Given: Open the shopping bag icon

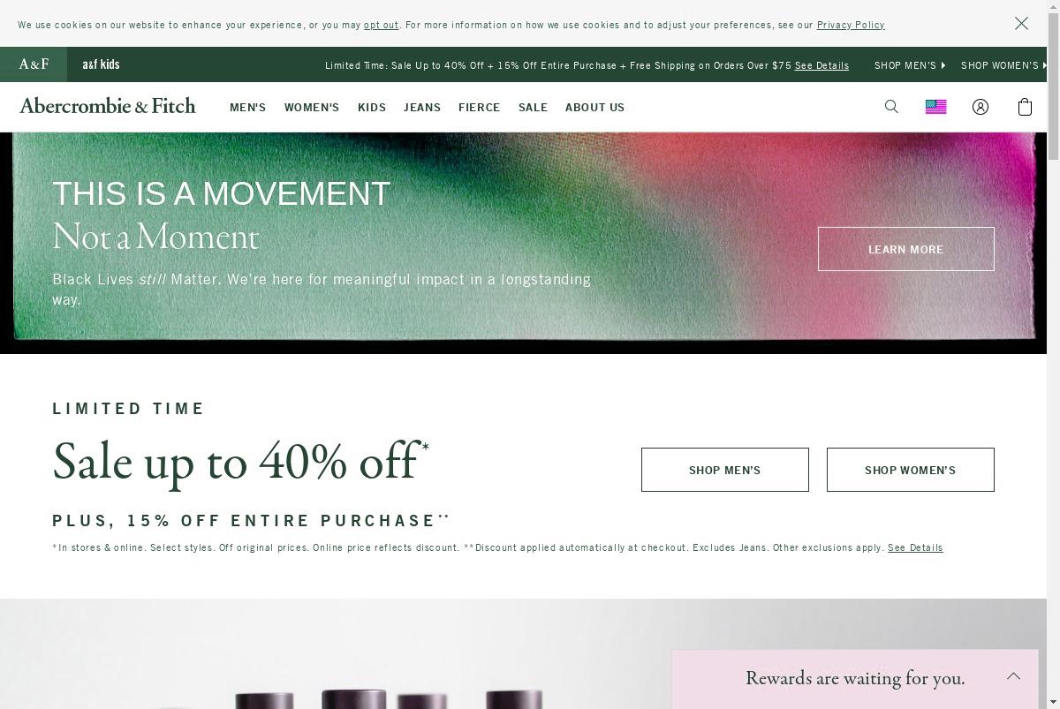Looking at the screenshot, I should (1025, 107).
